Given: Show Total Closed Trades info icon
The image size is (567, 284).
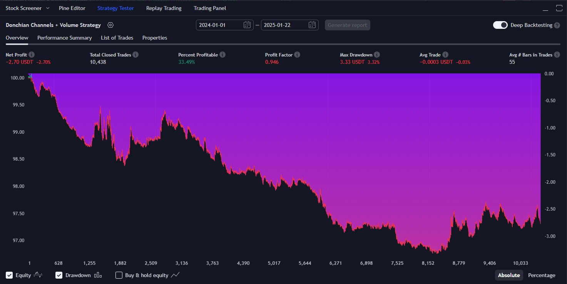Looking at the screenshot, I should (136, 55).
